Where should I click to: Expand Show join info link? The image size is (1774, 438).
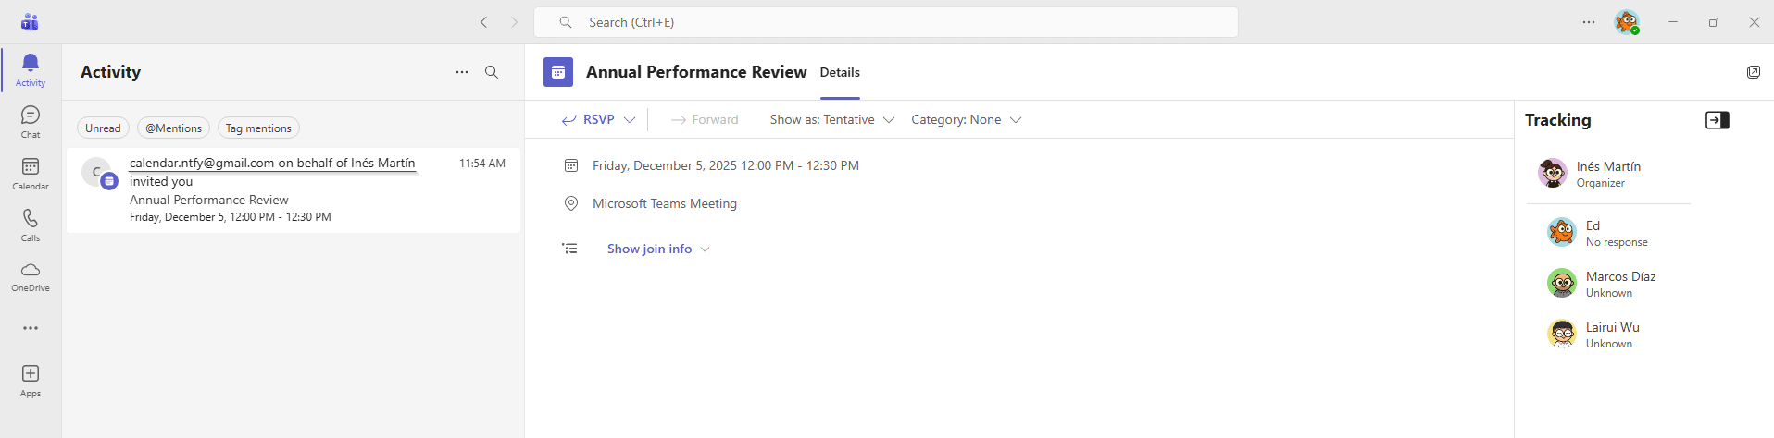tap(657, 249)
